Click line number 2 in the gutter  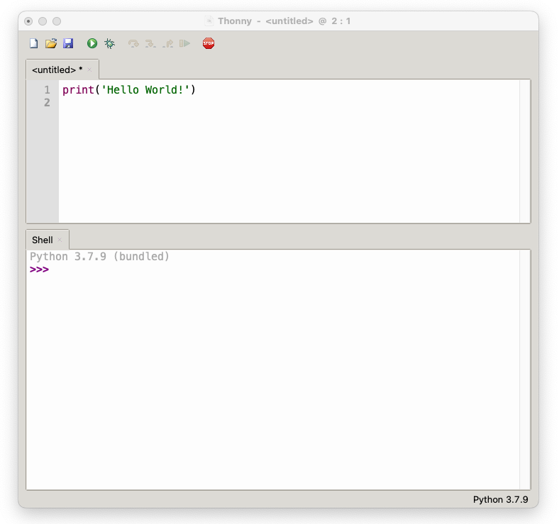(47, 103)
